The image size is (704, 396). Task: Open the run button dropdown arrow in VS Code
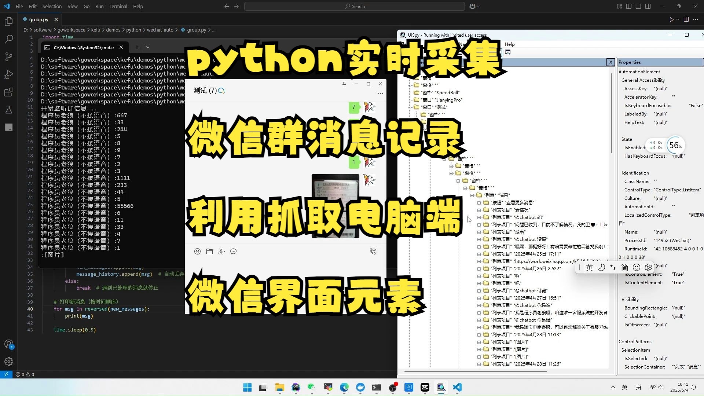coord(678,19)
